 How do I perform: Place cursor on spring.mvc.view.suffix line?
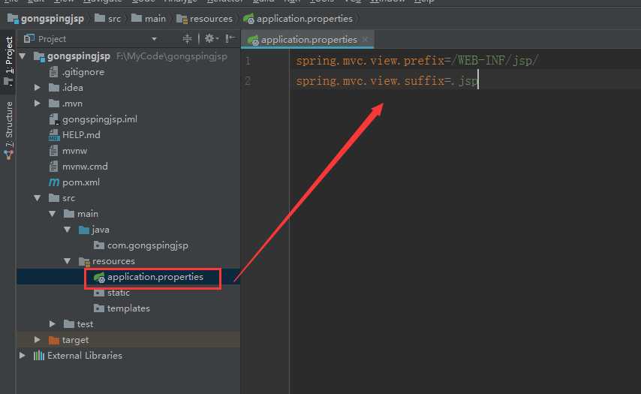point(387,81)
